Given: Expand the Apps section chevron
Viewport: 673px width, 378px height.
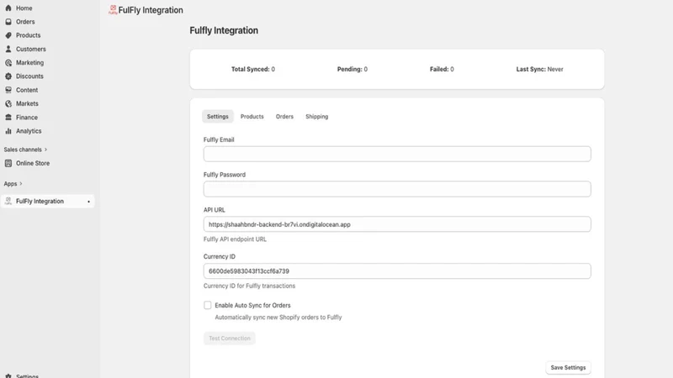Looking at the screenshot, I should click(x=20, y=184).
